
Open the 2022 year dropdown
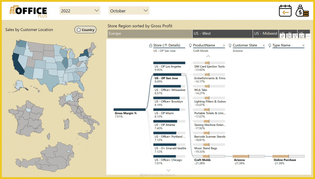[x=80, y=11]
